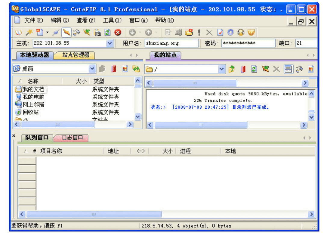Click the red Stop transfer icon
324x233 pixels.
tap(118, 33)
